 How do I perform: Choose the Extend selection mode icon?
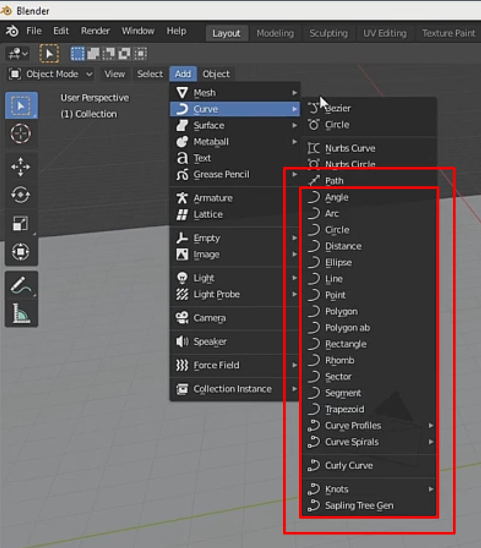click(94, 54)
